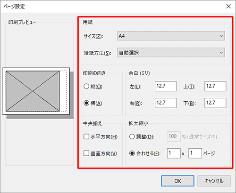Click the second fit-to pages height field
This screenshot has width=236, height=193.
[x=195, y=153]
